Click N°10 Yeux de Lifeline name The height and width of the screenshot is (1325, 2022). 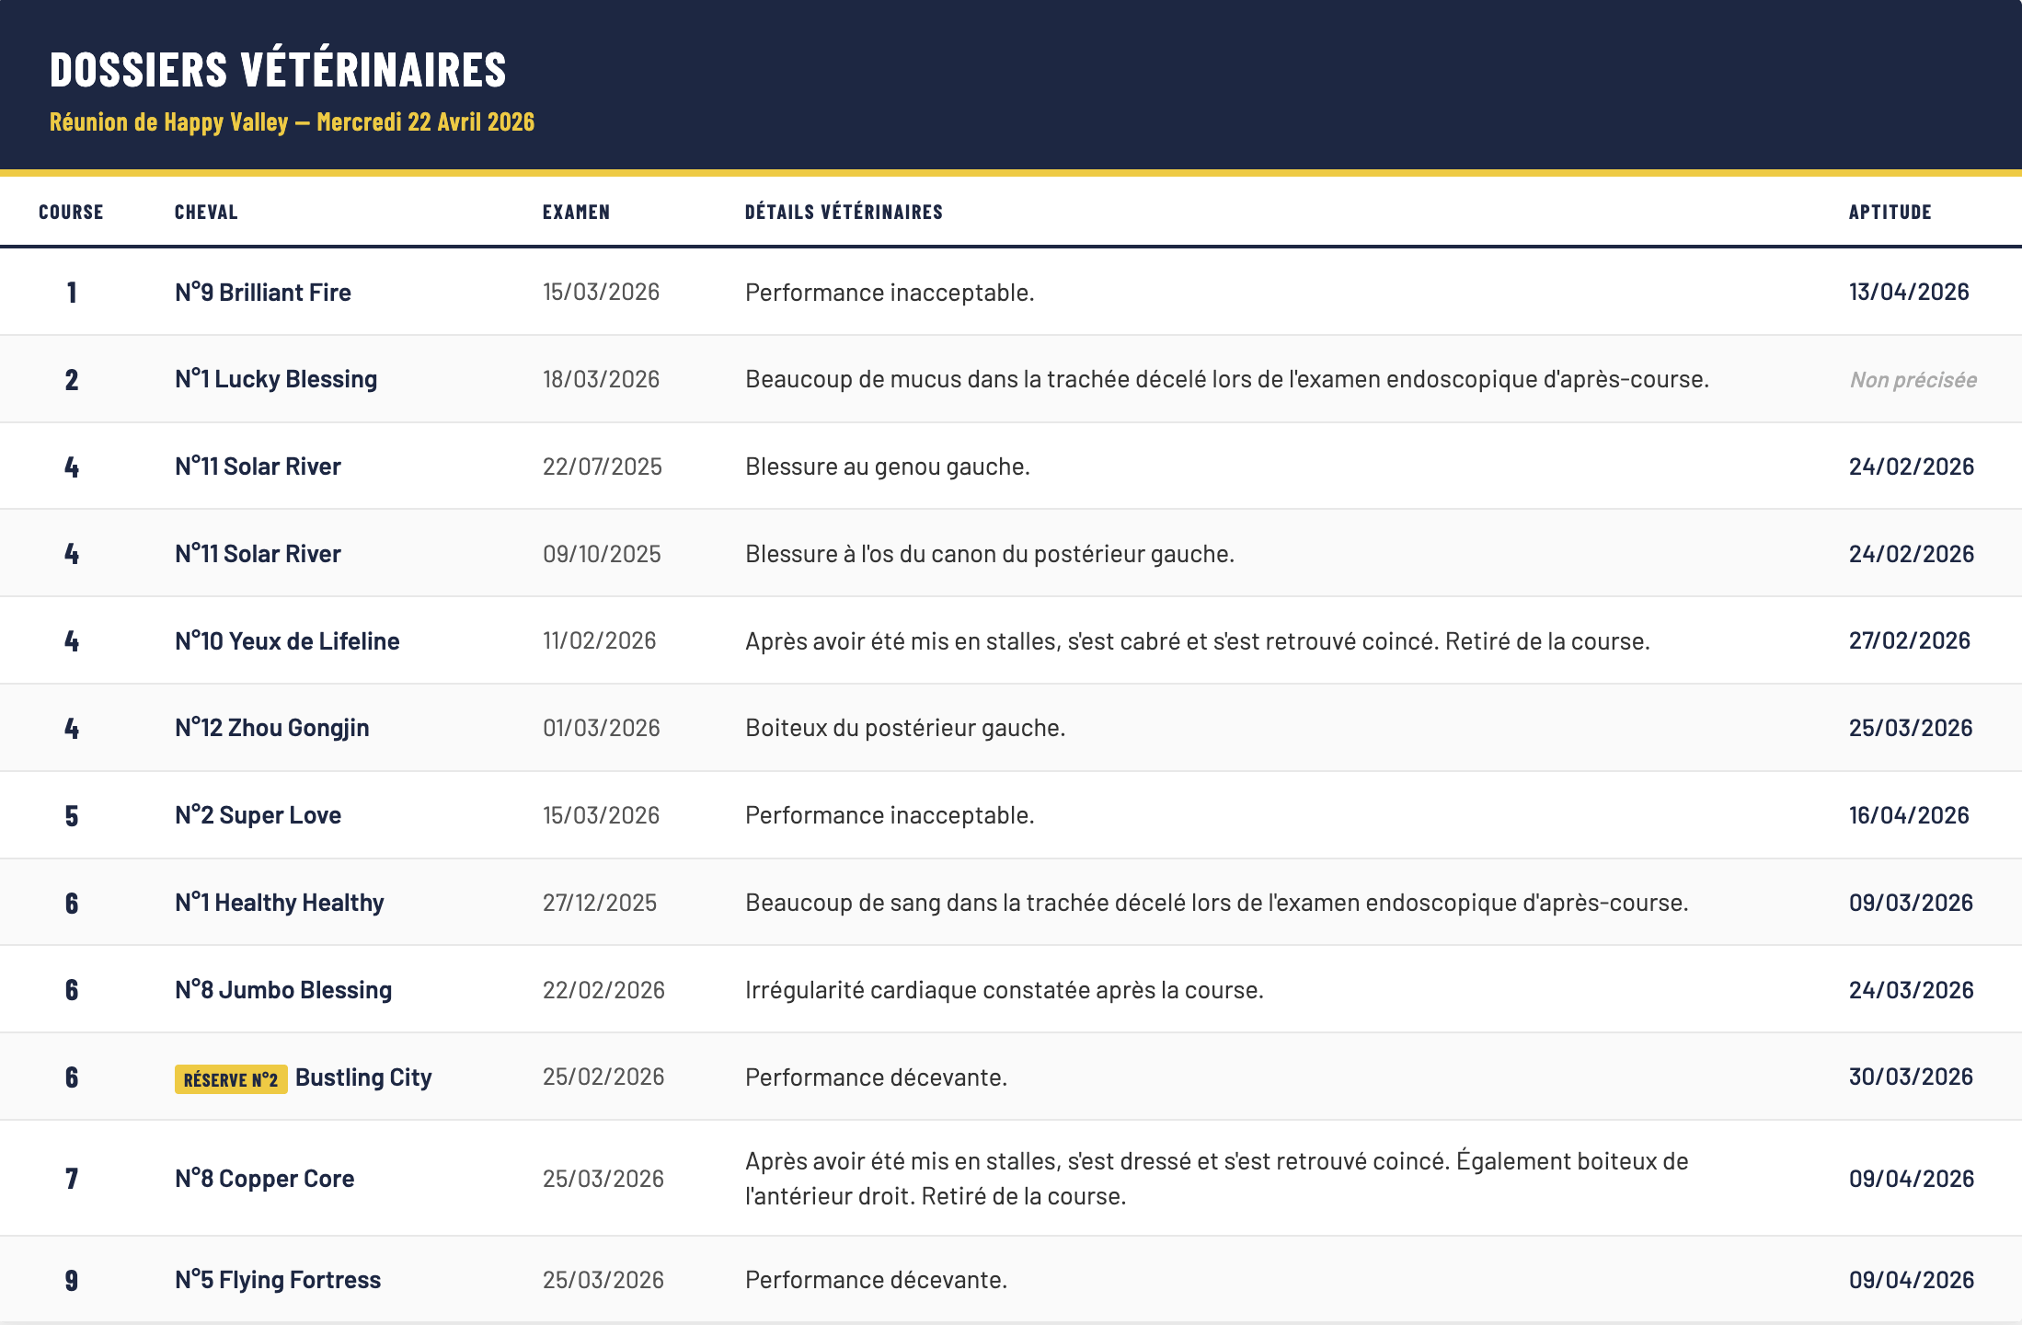click(287, 641)
